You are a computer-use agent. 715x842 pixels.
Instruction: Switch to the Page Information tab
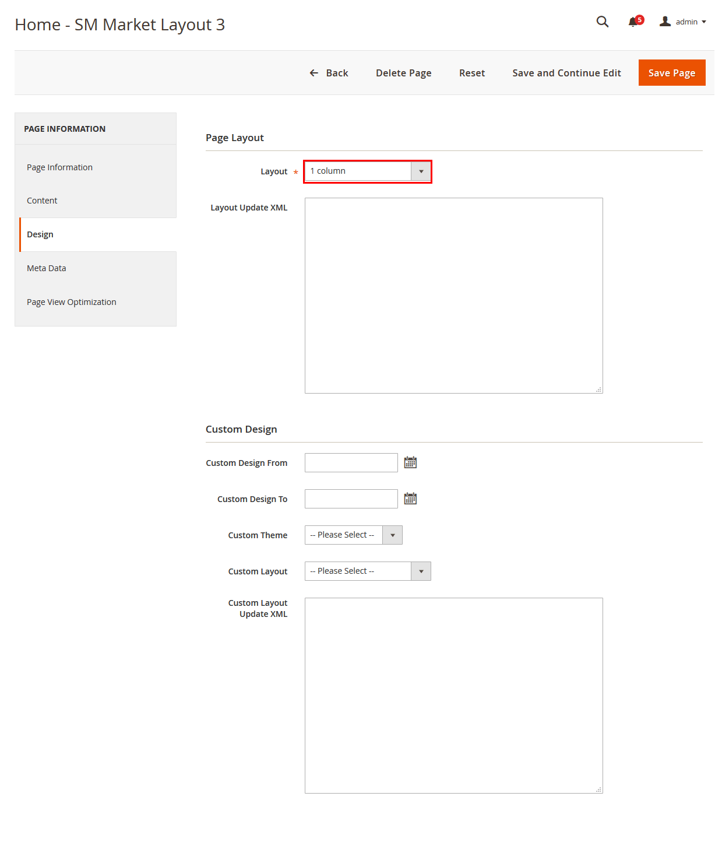pos(59,167)
